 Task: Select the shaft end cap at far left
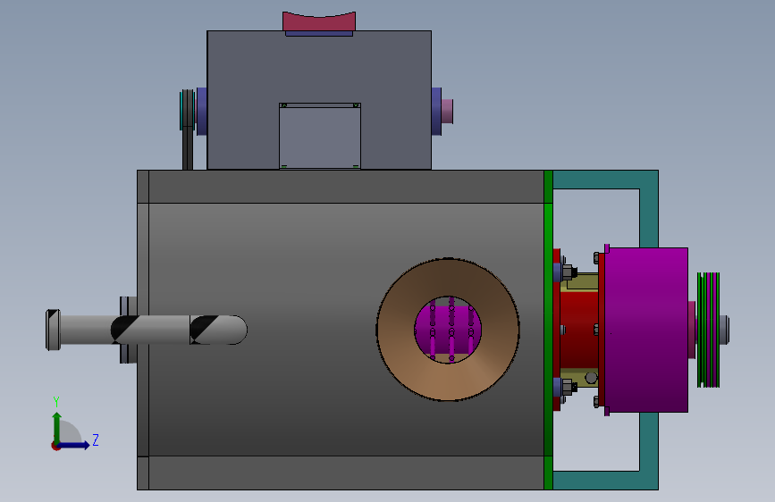53,330
